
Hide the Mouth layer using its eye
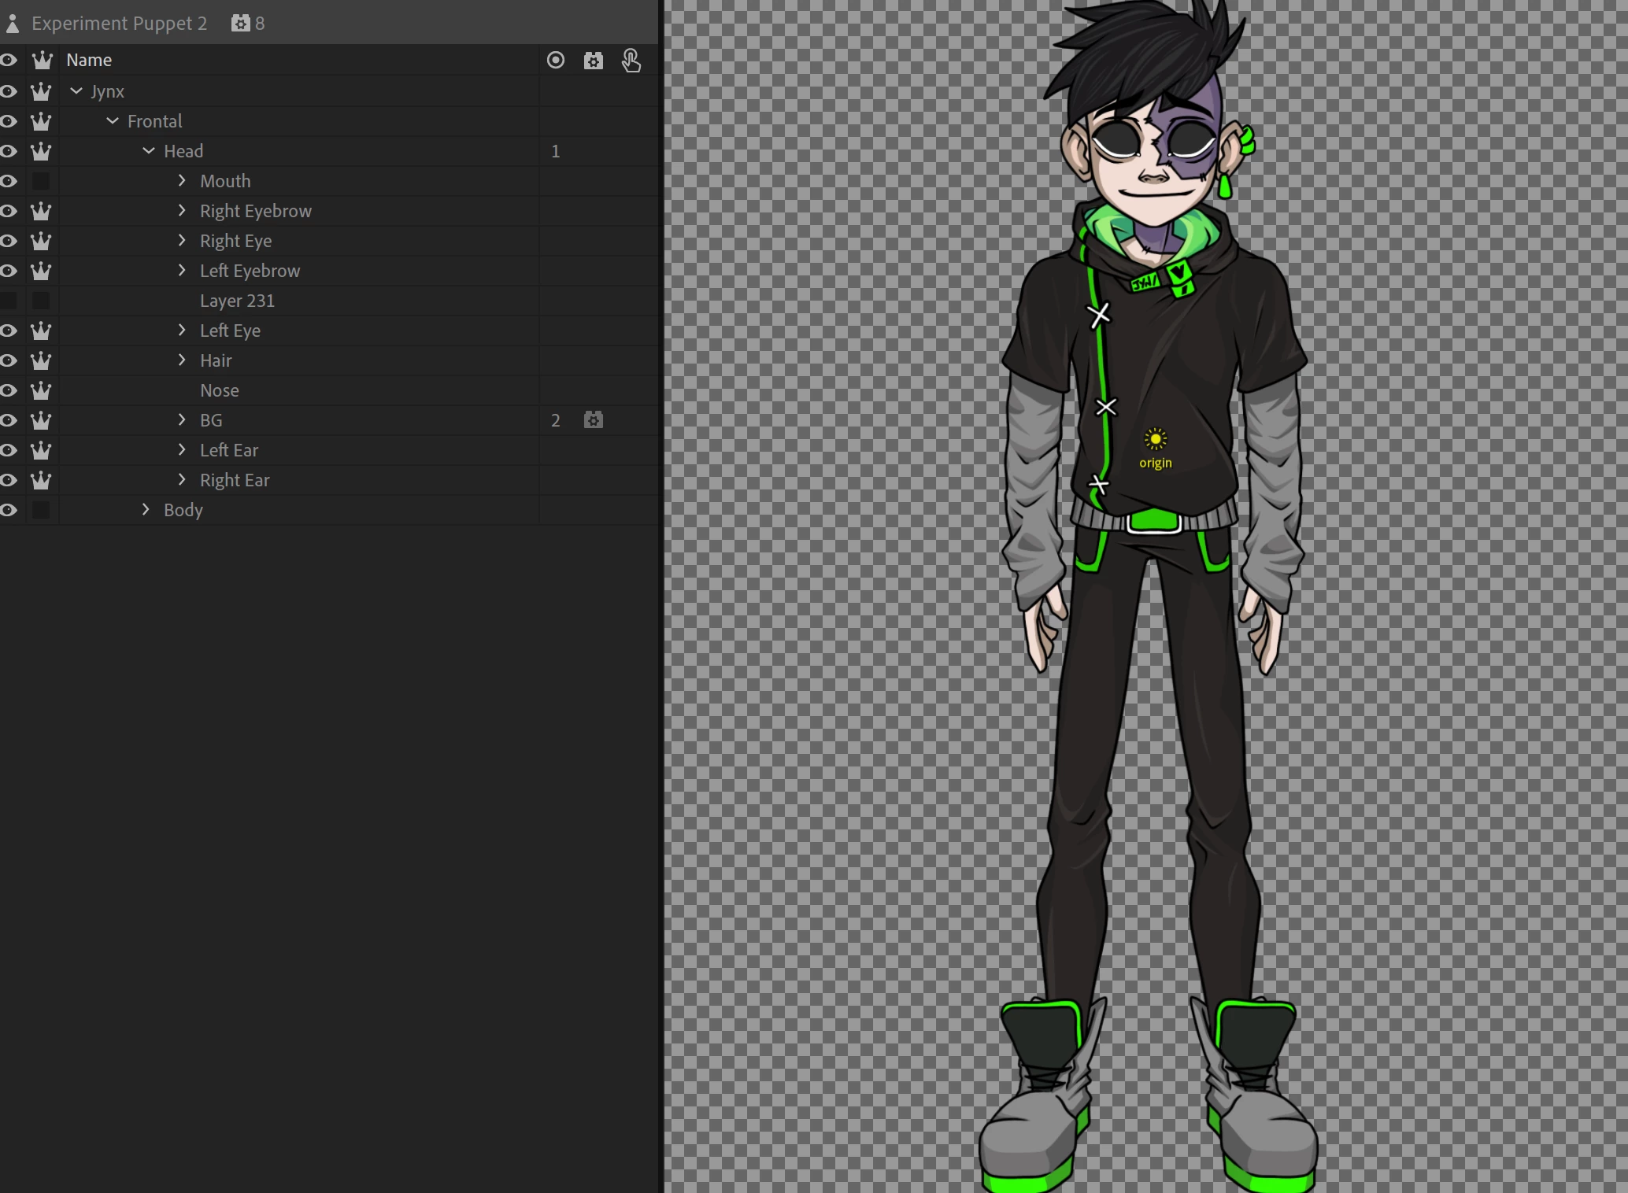pyautogui.click(x=9, y=181)
